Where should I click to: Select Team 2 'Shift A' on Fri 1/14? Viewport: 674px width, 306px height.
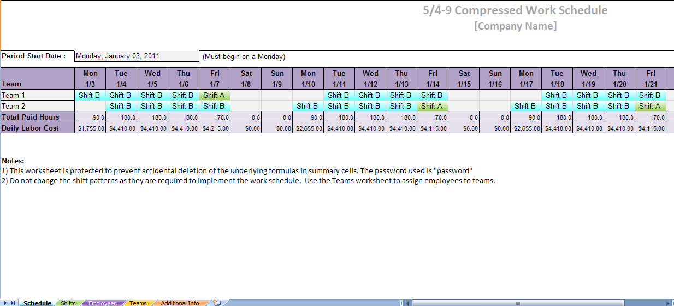point(433,106)
